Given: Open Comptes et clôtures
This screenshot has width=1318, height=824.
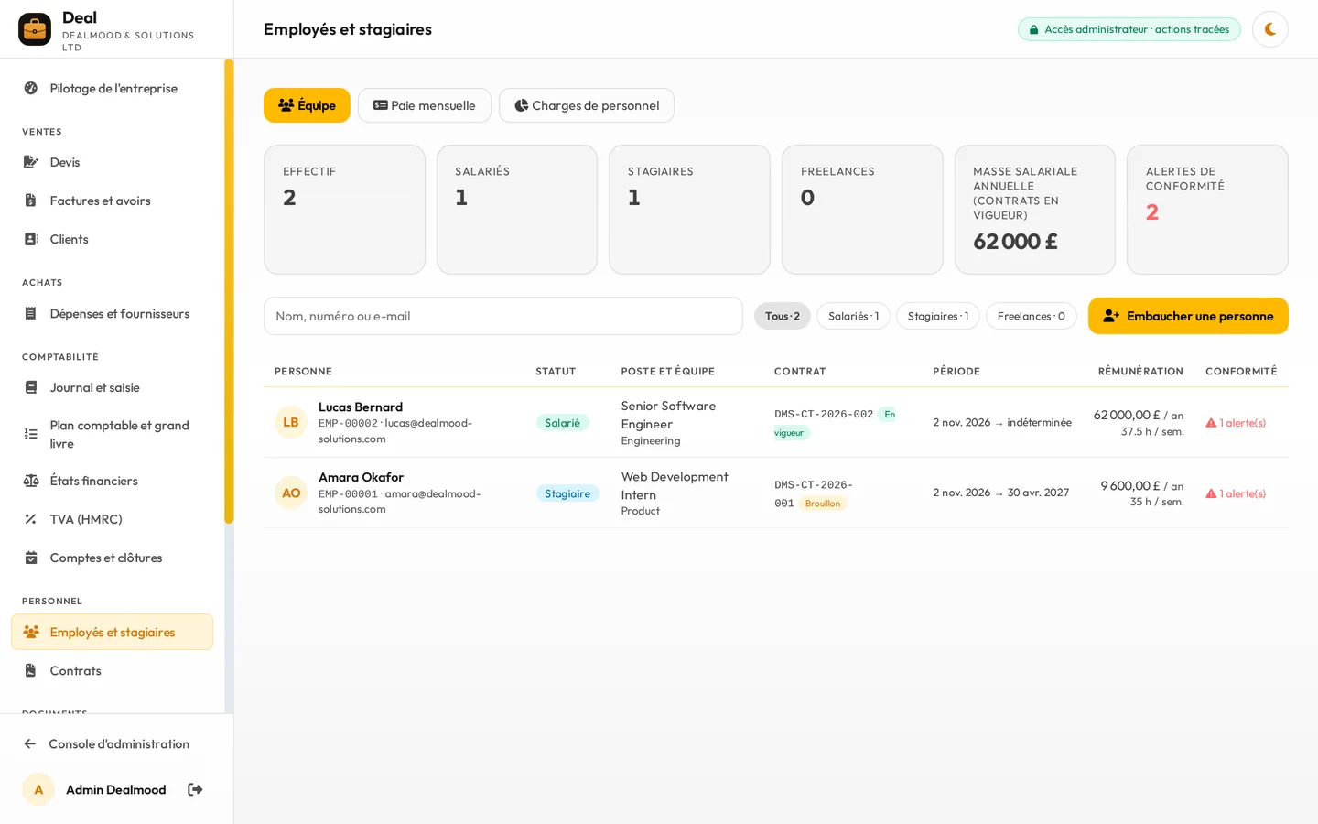Looking at the screenshot, I should (x=112, y=558).
